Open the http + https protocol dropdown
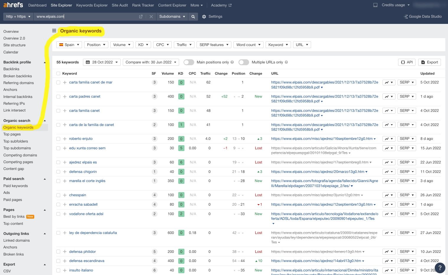Viewport: 448px width, 275px height. [x=18, y=17]
